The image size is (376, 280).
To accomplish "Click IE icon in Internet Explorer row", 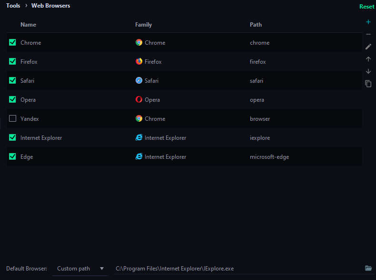I will tap(139, 137).
